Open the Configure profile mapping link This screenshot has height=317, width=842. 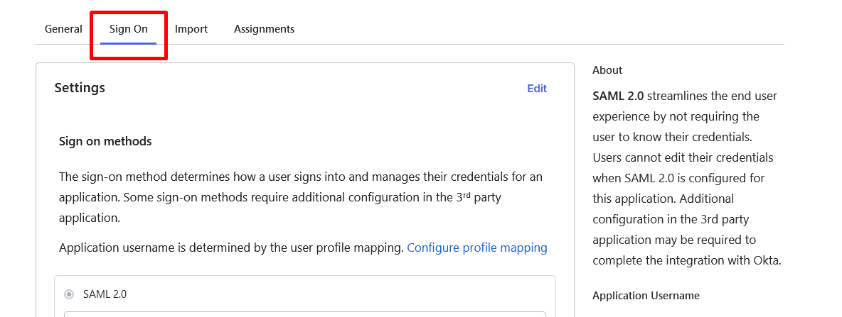pos(477,248)
